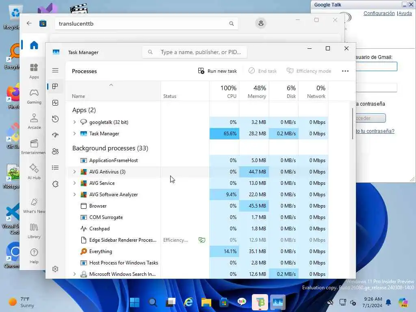
Task: Open Configuración link in Google Talk
Action: point(379,13)
